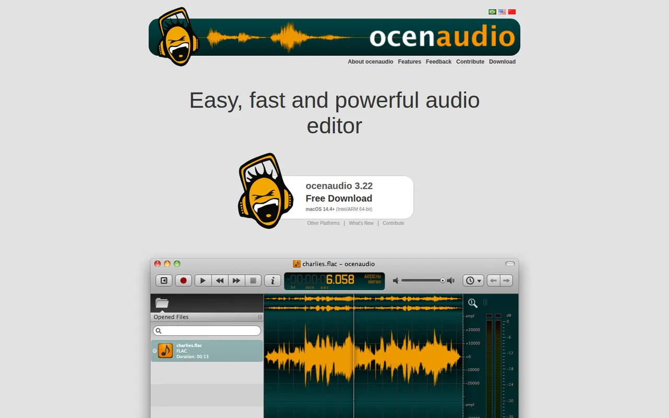Viewport: 669px width, 418px height.
Task: Open the Feedback page
Action: tap(439, 62)
